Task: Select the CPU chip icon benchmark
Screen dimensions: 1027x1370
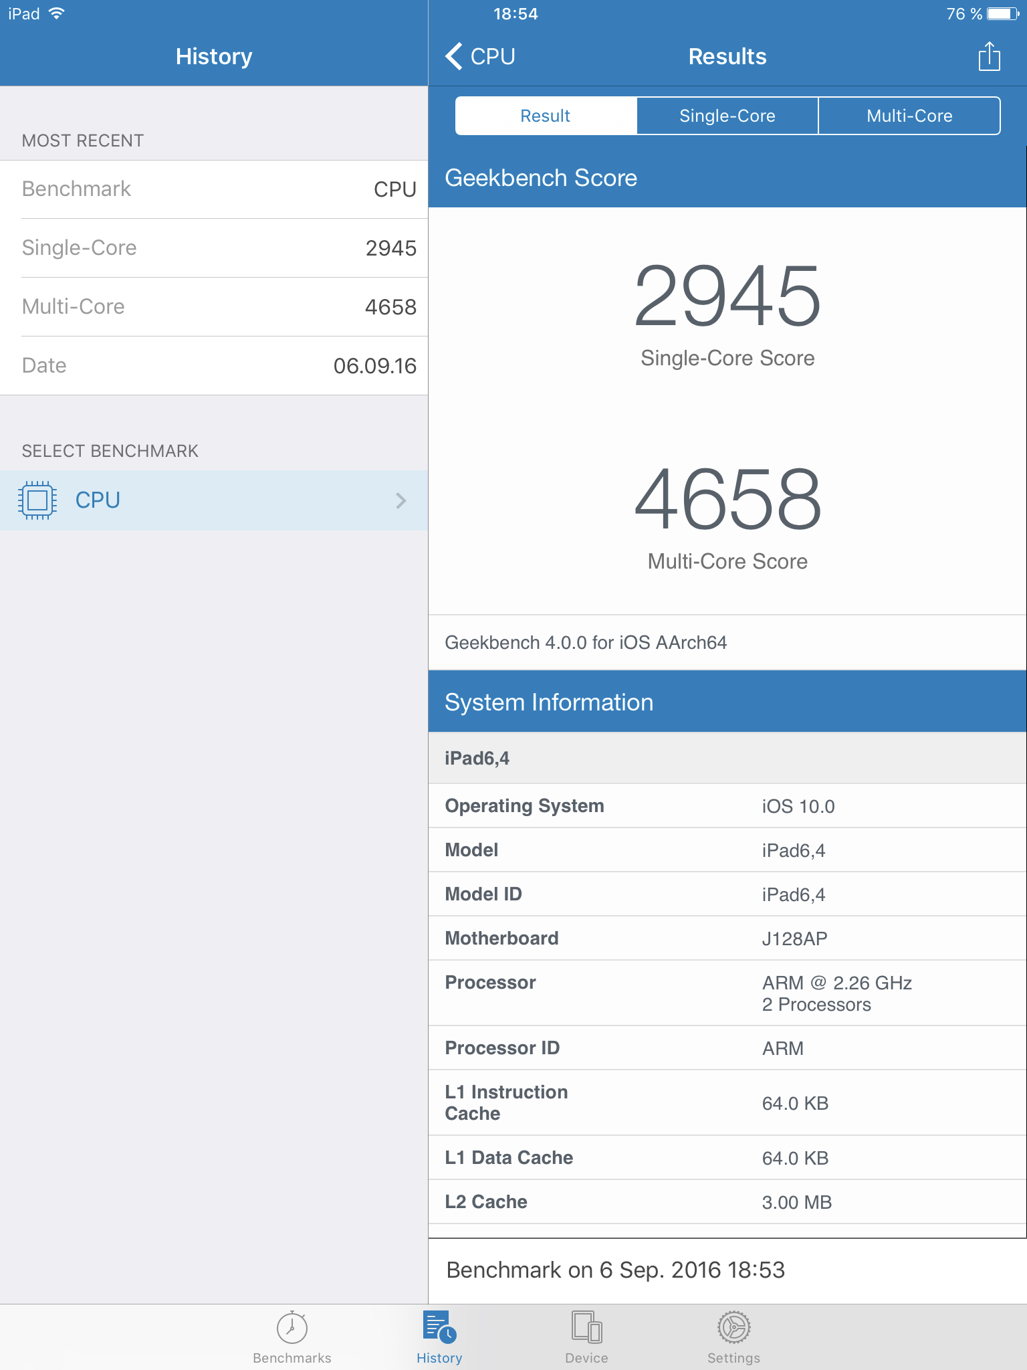Action: [37, 500]
